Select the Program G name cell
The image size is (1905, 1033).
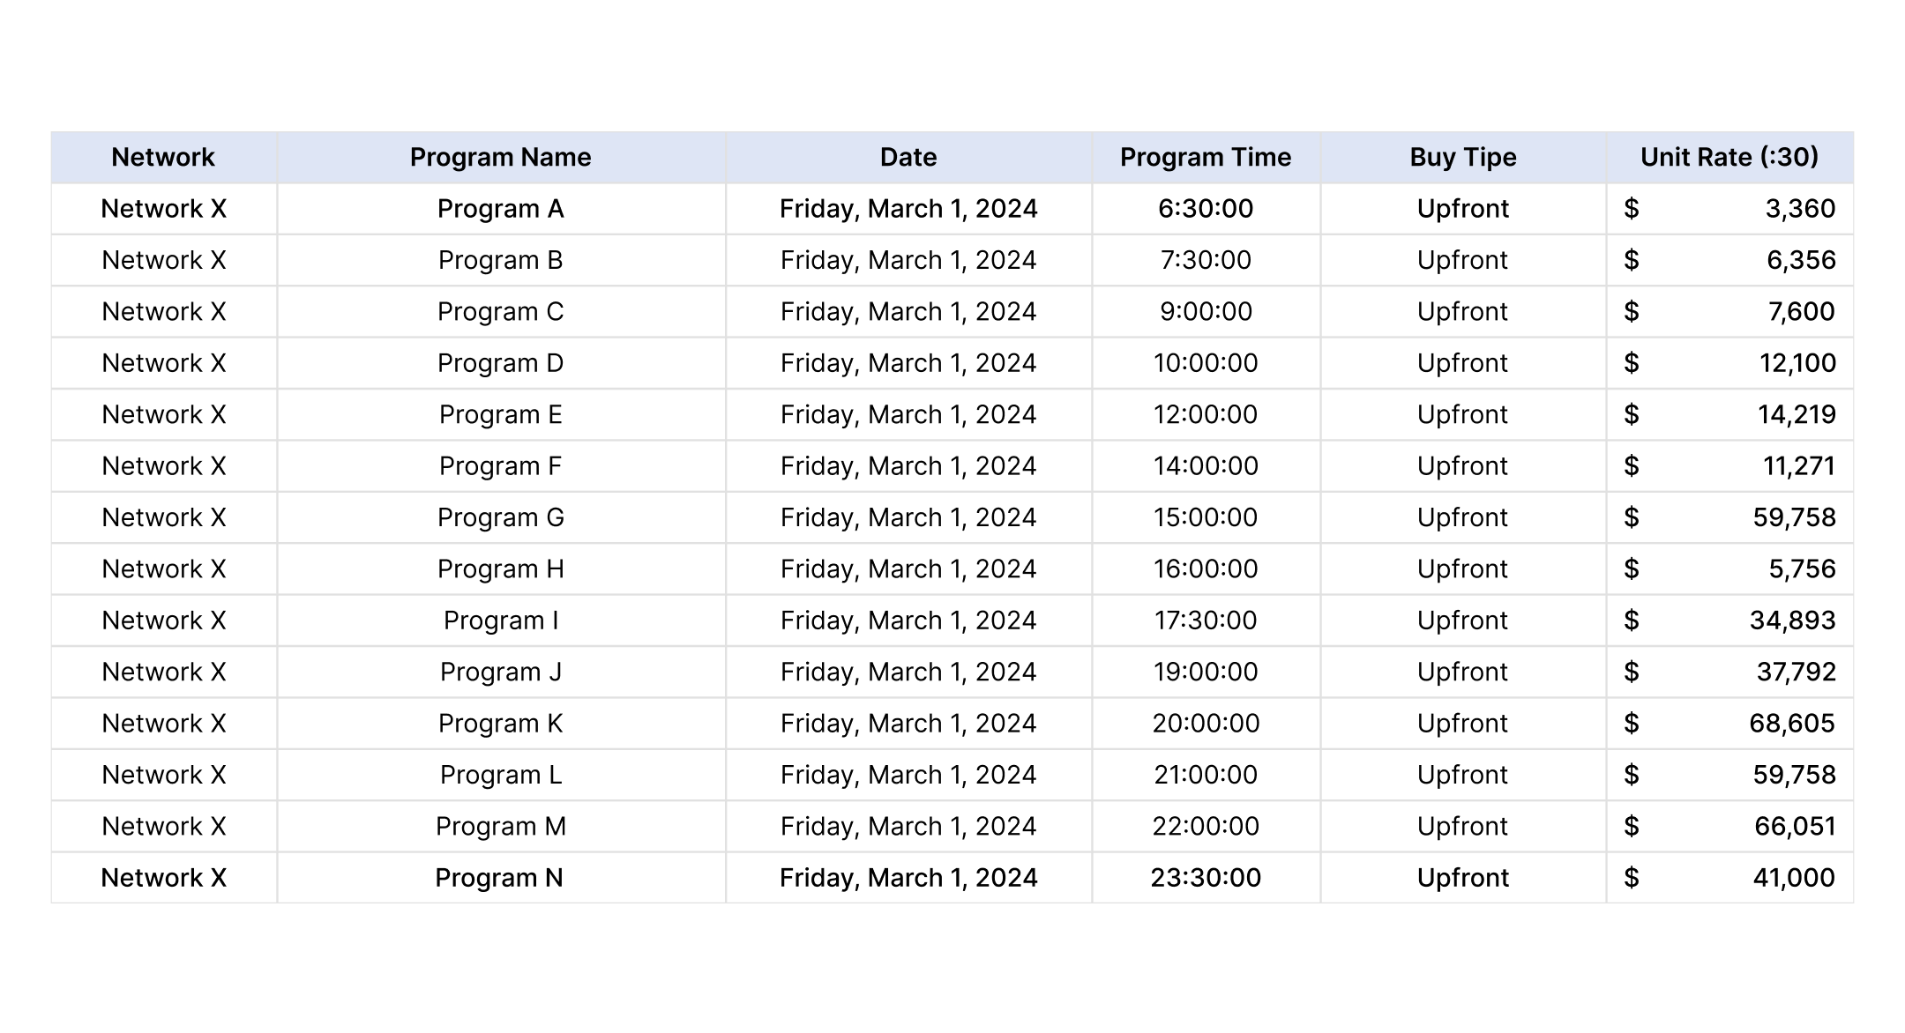tap(501, 517)
